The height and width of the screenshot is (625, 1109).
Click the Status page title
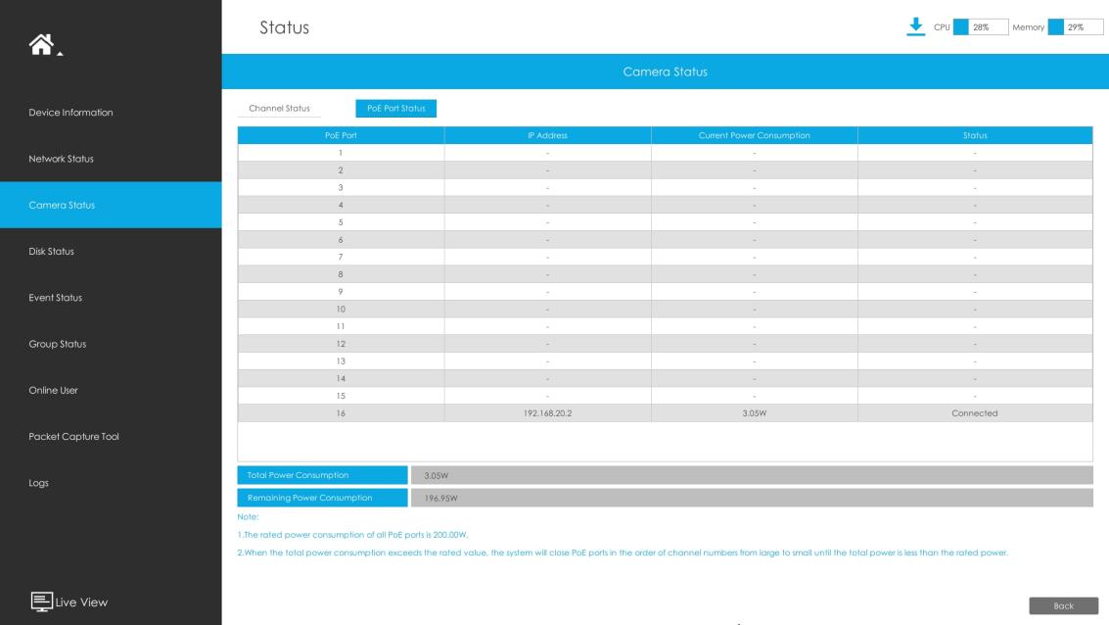(x=284, y=27)
